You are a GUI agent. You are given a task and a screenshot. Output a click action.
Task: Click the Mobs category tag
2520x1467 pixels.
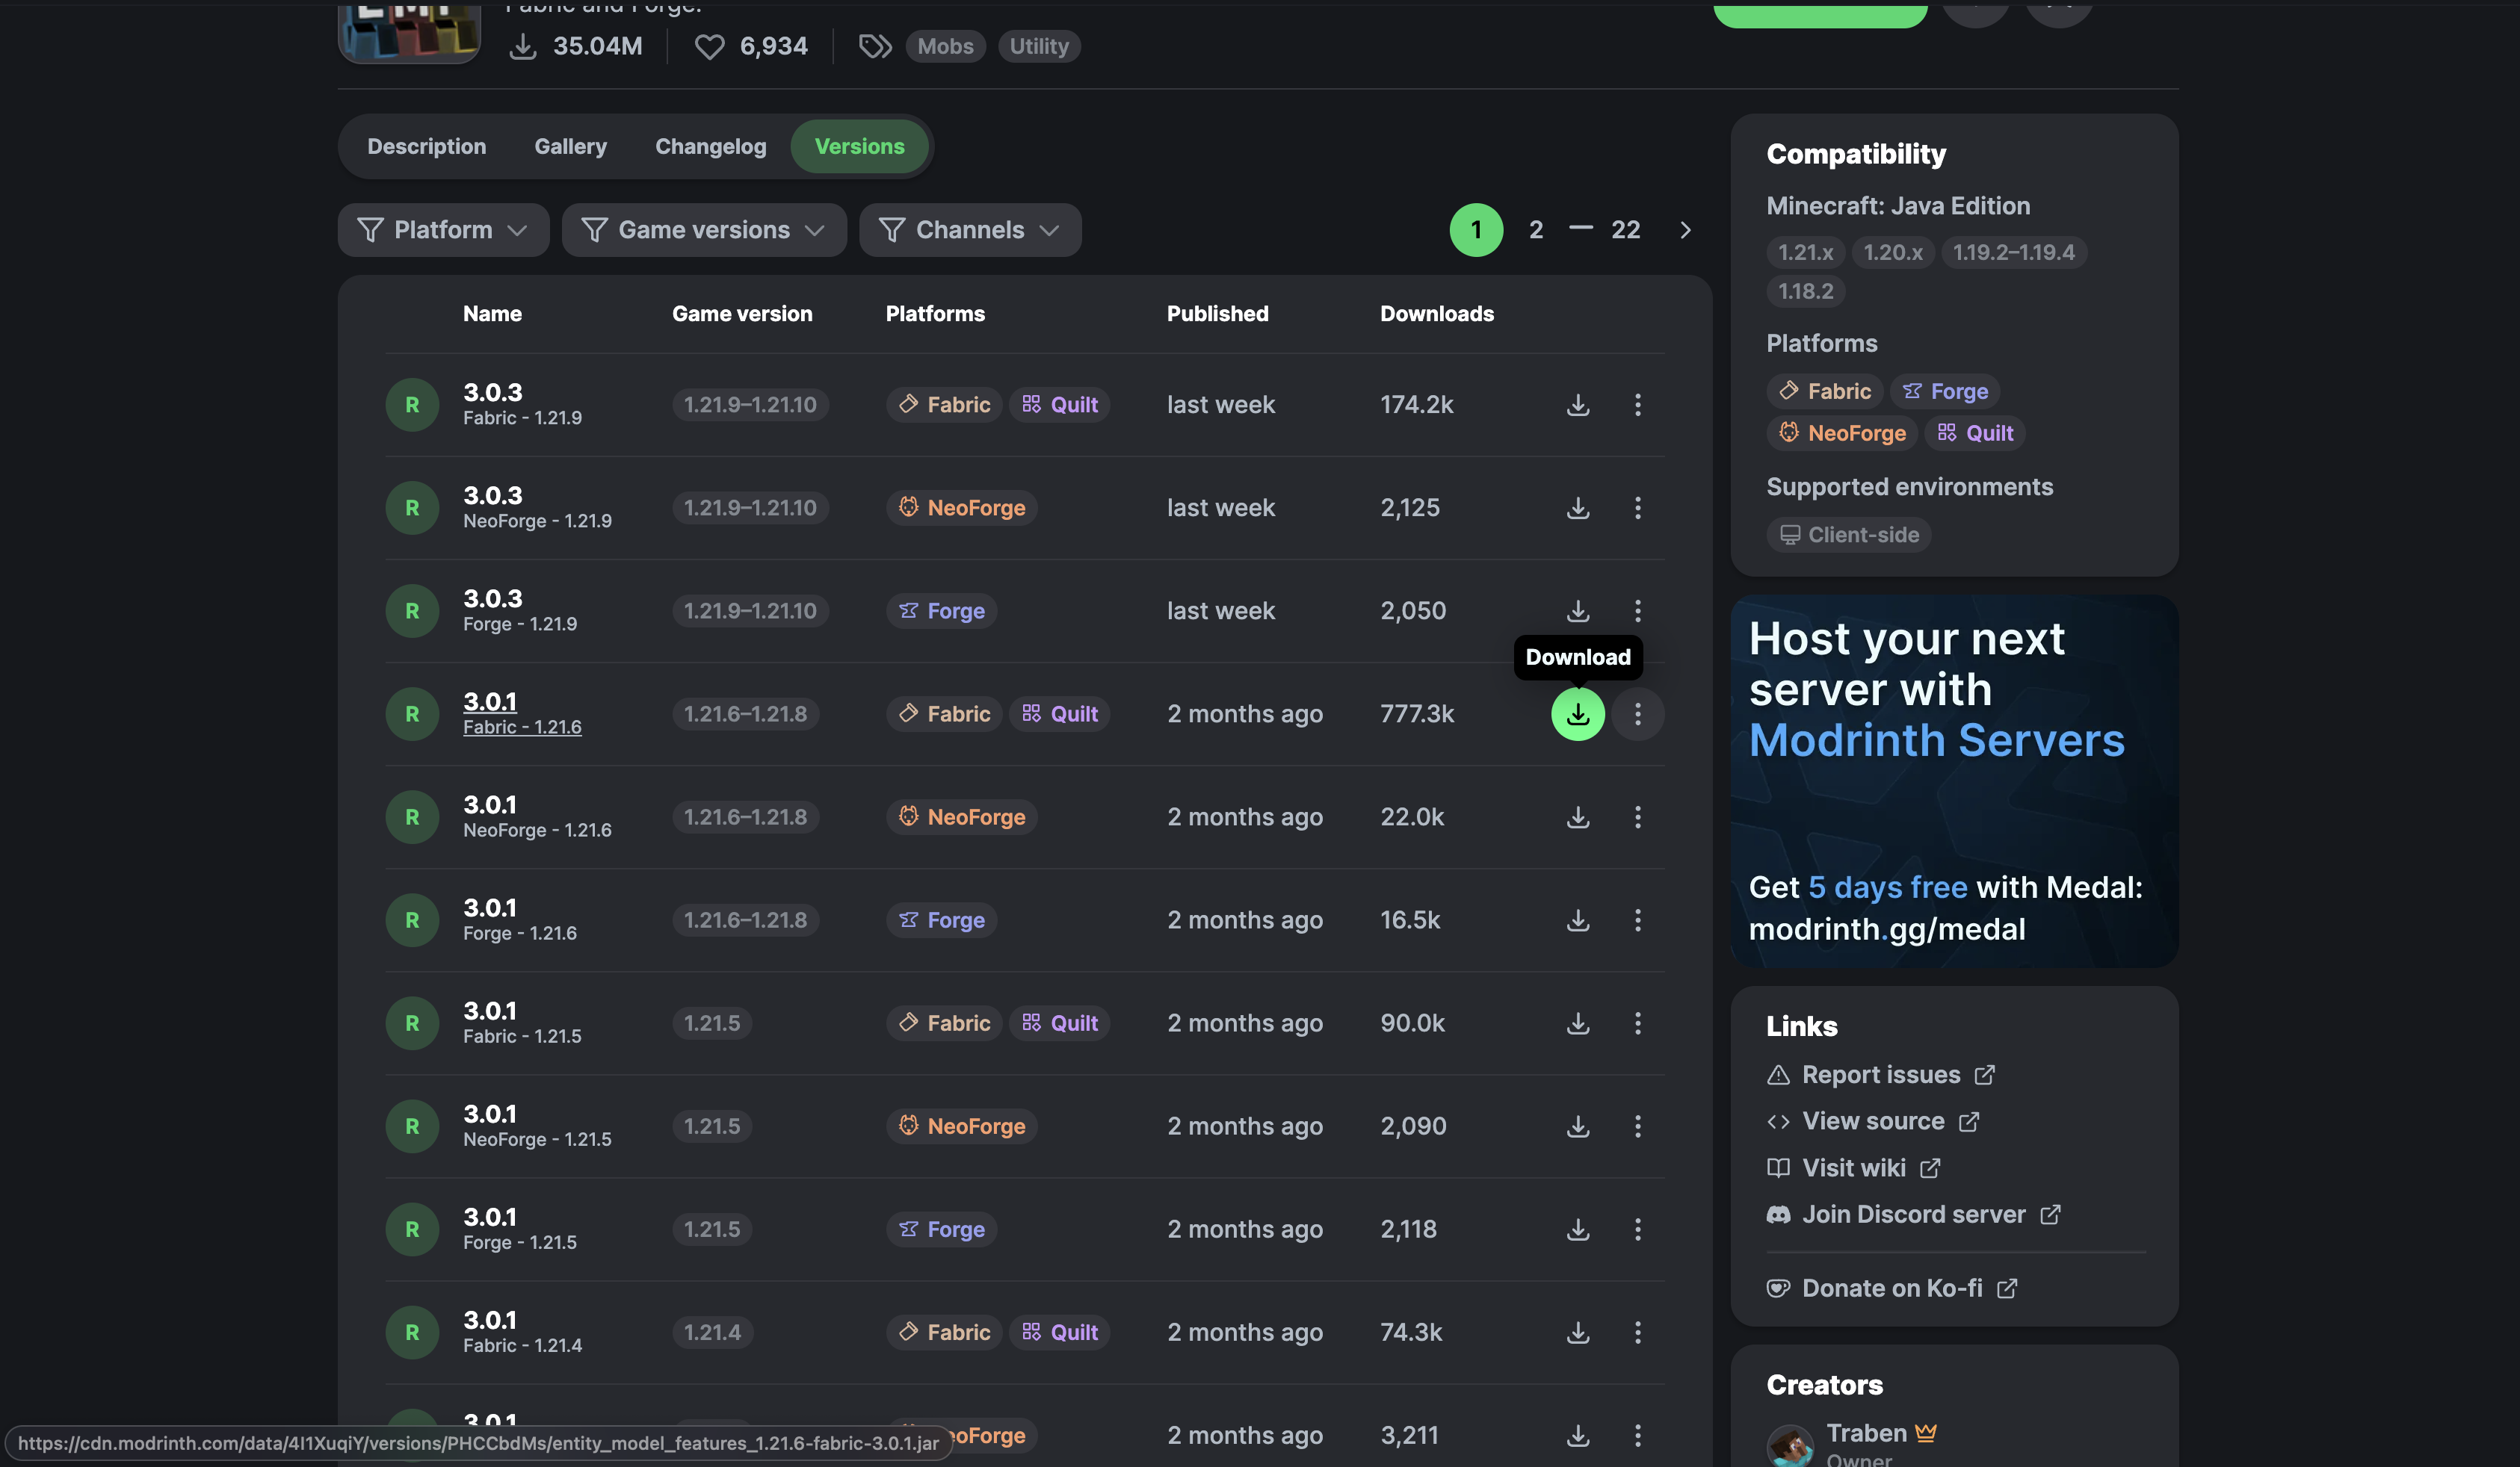[x=945, y=47]
